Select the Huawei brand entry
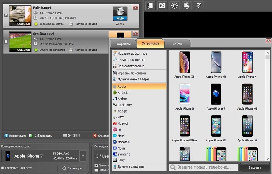The height and width of the screenshot is (174, 272). point(139,124)
